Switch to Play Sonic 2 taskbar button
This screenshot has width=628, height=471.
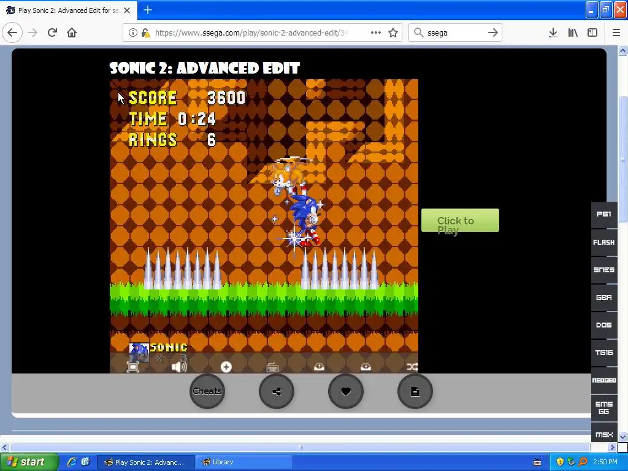(146, 462)
